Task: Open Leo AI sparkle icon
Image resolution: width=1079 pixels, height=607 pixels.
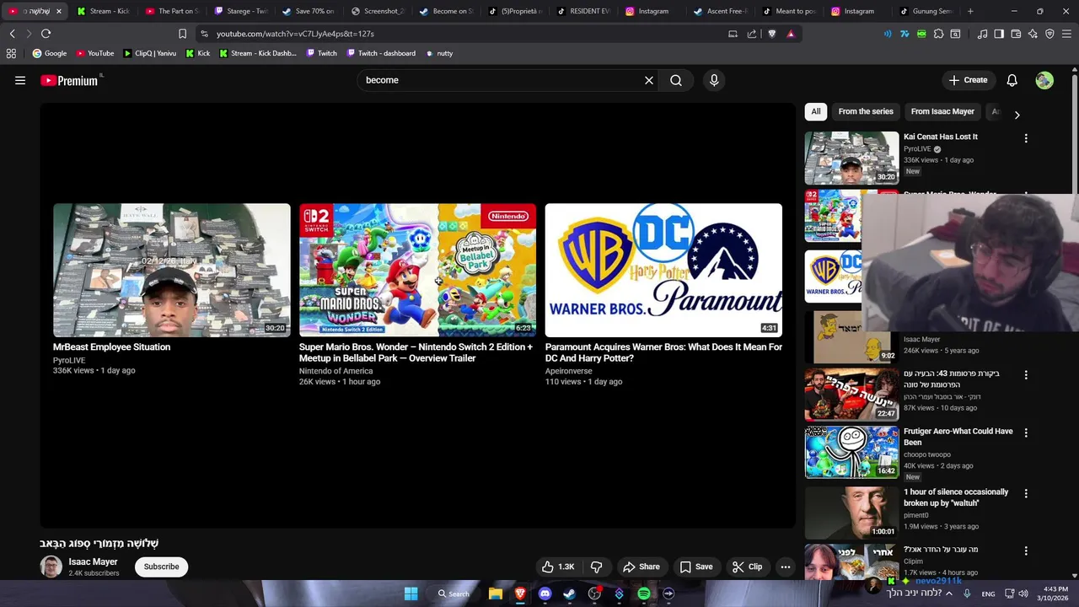Action: click(1033, 34)
